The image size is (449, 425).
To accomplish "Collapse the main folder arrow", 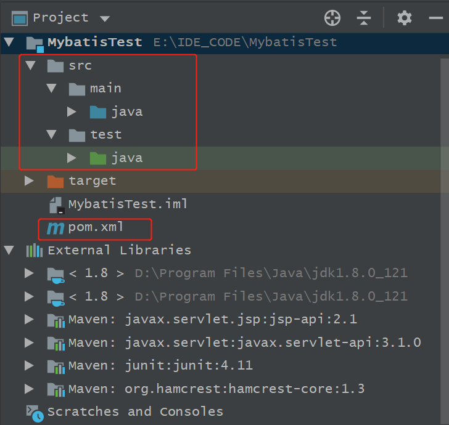I will pos(52,88).
